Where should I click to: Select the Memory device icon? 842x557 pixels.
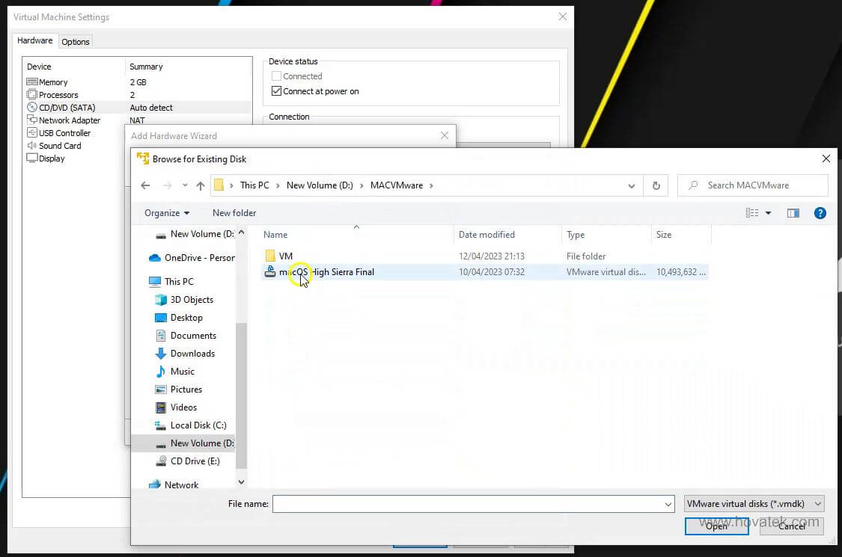(x=33, y=81)
